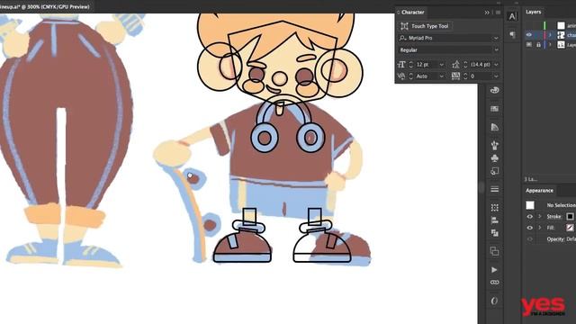The height and width of the screenshot is (324, 576).
Task: Click the tracking stepper arrows
Action: point(465,76)
